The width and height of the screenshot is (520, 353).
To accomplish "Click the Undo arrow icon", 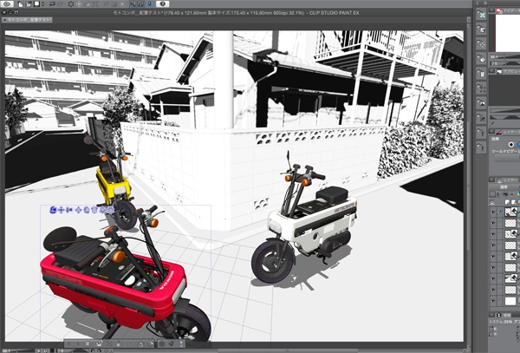I will point(52,4).
